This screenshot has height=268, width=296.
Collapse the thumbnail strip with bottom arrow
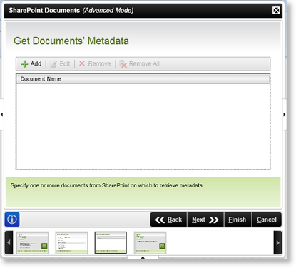[x=143, y=257]
